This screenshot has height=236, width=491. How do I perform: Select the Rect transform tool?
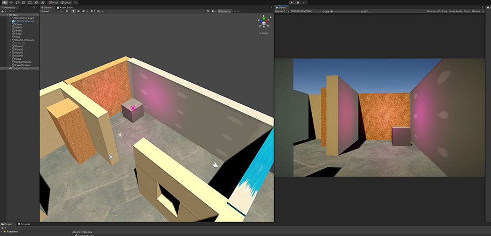click(30, 3)
